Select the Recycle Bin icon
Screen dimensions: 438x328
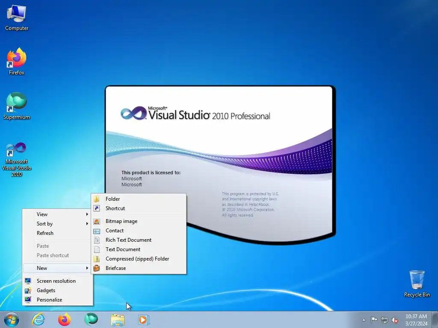[417, 284]
